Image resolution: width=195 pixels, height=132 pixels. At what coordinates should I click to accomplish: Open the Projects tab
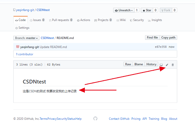[x=103, y=20]
